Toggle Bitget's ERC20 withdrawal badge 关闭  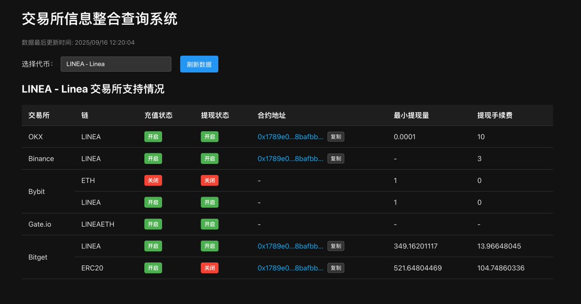[x=209, y=268]
